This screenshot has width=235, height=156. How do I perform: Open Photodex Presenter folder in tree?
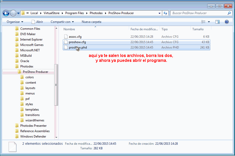[x=33, y=125]
